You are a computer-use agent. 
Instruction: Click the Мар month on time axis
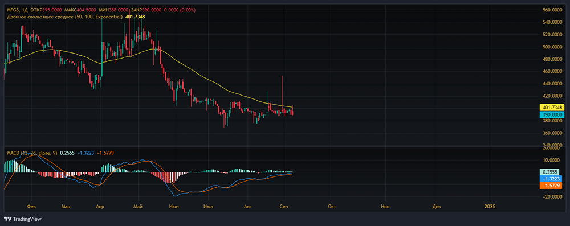[x=66, y=207]
